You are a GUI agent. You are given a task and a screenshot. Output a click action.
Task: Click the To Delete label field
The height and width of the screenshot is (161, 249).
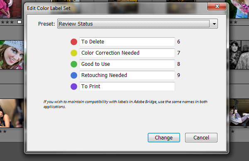(127, 42)
